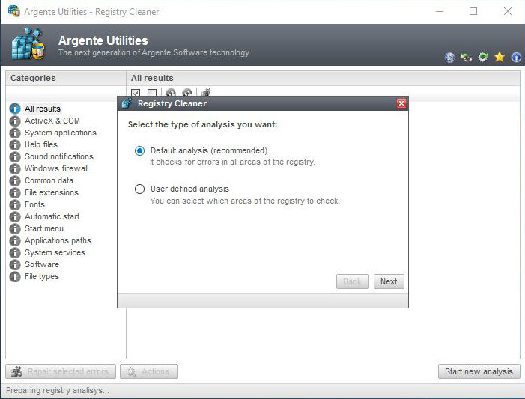Click the select-all checkbox in results toolbar
Image resolution: width=525 pixels, height=399 pixels.
tap(136, 94)
